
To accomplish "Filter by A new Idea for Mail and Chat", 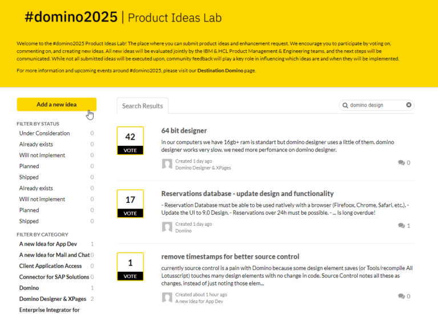I will coord(55,255).
